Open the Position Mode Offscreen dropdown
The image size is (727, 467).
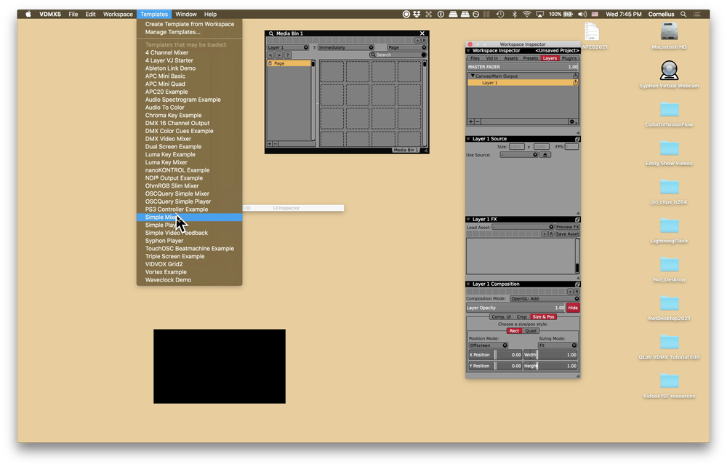click(x=489, y=345)
